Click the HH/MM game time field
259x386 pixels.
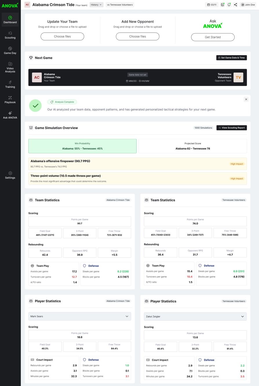tap(144, 81)
